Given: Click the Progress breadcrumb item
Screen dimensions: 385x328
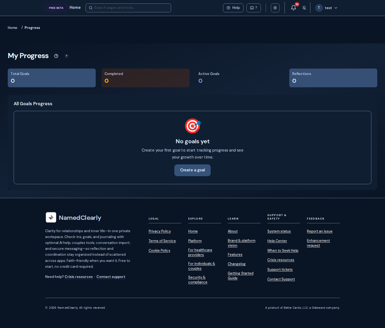Looking at the screenshot, I should [x=32, y=28].
